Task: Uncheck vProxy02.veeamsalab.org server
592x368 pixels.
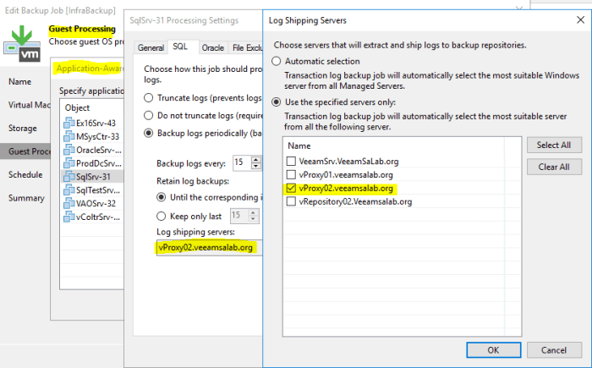Action: point(291,188)
